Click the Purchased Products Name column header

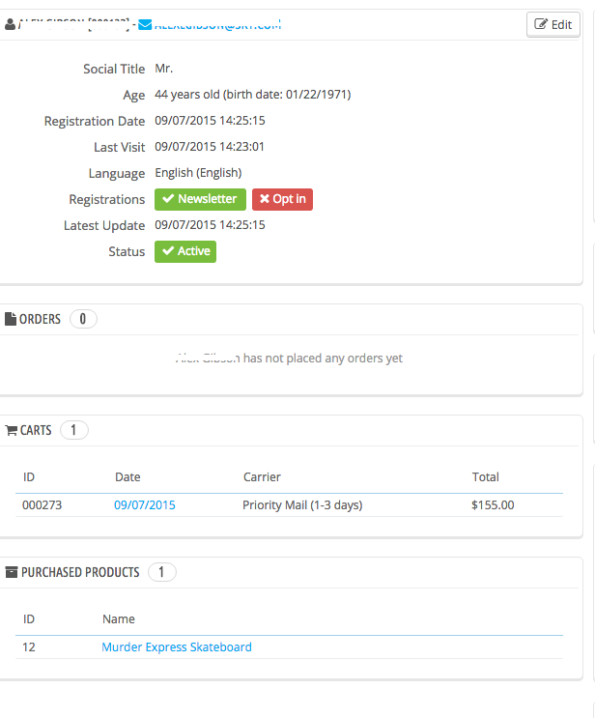coord(119,618)
